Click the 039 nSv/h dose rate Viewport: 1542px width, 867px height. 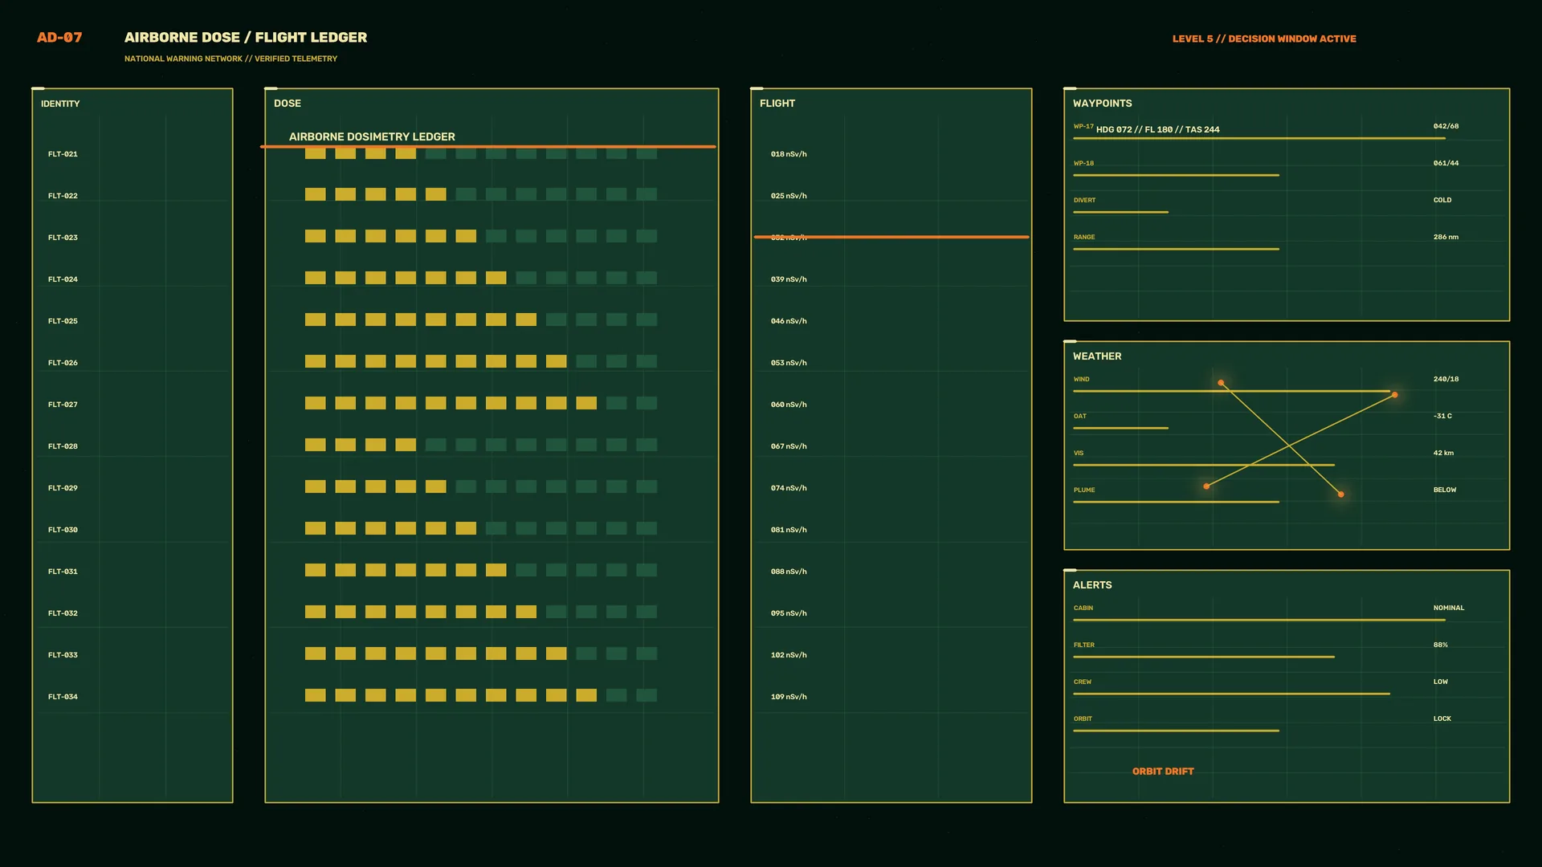click(x=789, y=279)
